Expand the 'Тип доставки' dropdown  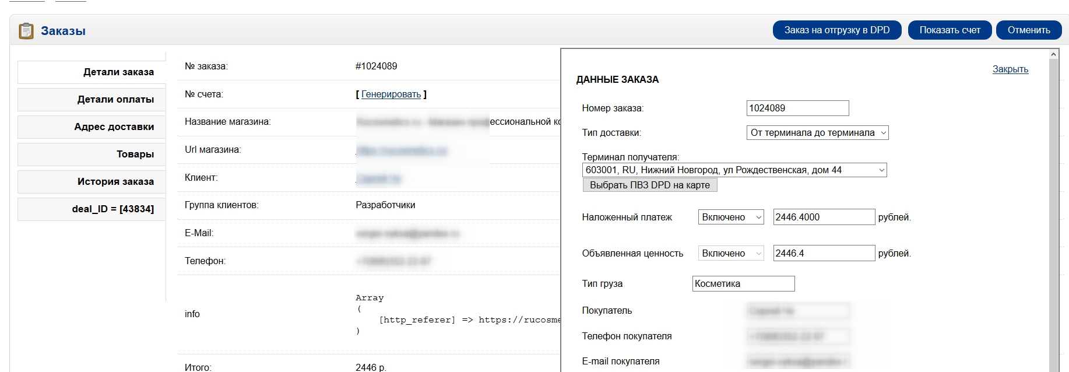click(817, 133)
